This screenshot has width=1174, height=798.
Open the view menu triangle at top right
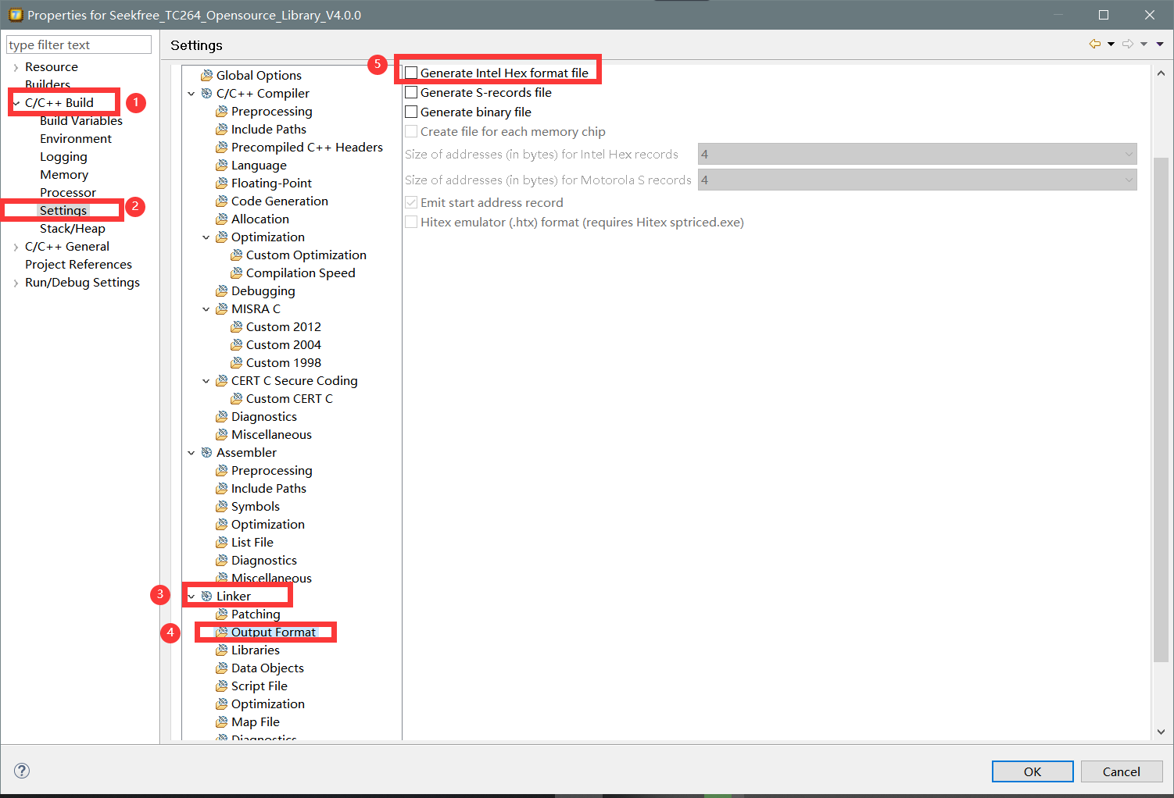coord(1160,45)
